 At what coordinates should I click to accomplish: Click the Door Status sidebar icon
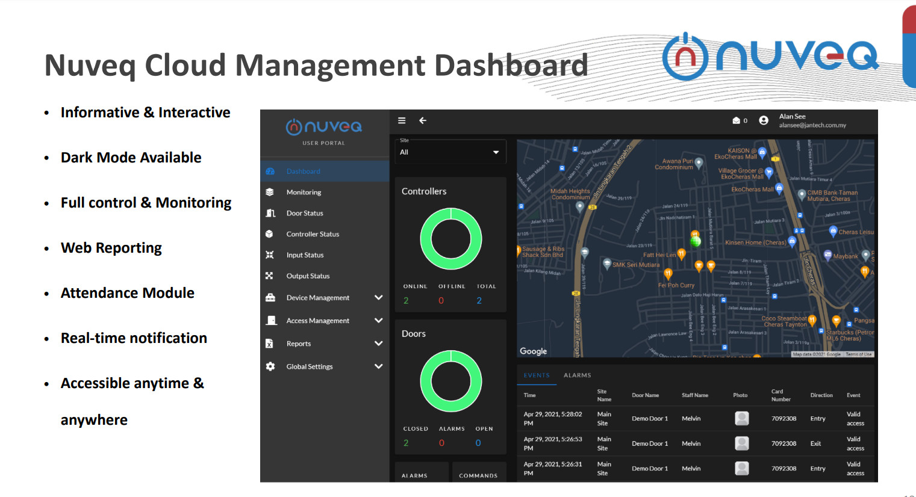pyautogui.click(x=270, y=213)
